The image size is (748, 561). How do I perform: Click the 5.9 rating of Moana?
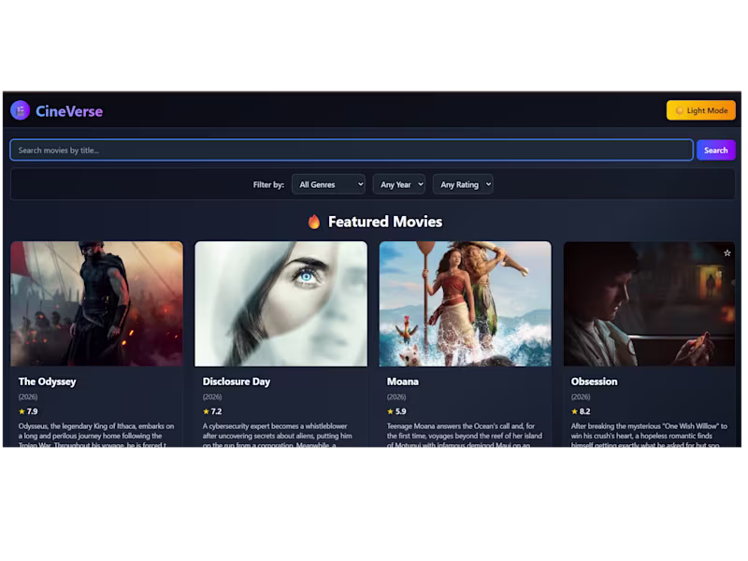click(x=401, y=411)
